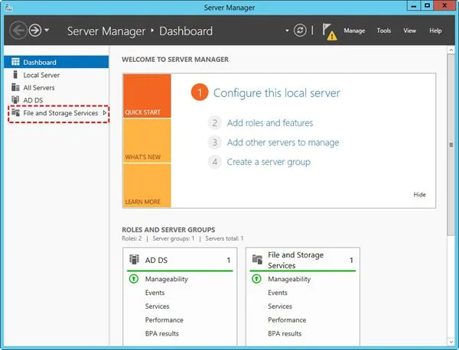The height and width of the screenshot is (350, 459).
Task: Click Create a server group link
Action: click(x=269, y=162)
